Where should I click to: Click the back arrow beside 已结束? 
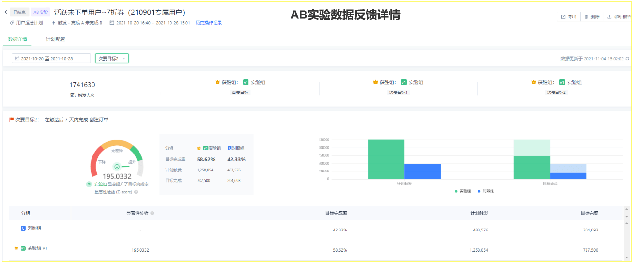5,12
